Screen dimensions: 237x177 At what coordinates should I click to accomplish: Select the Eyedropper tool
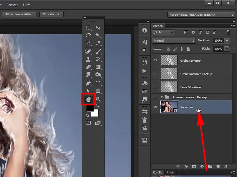coord(98,43)
